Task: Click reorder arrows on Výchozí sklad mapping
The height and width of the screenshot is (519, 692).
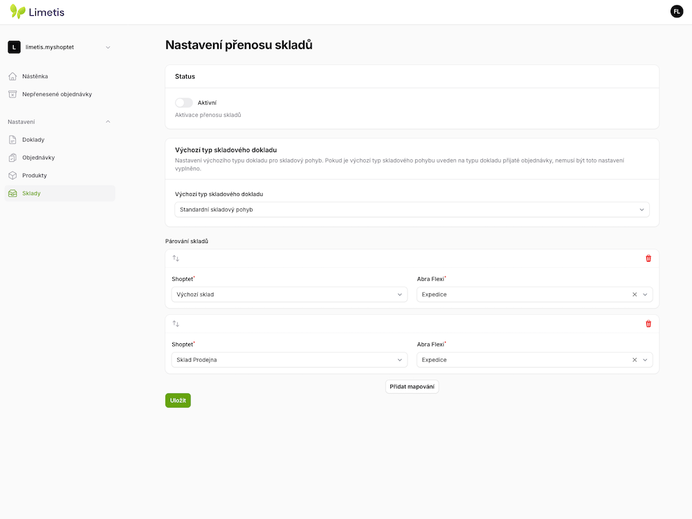Action: click(x=176, y=258)
